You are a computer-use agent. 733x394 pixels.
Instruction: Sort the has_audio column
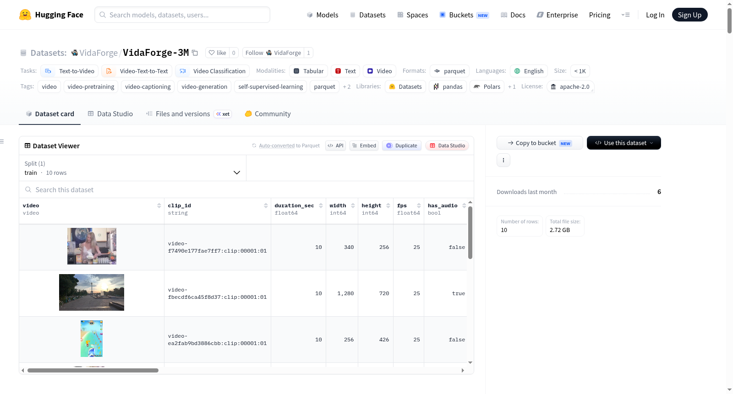[464, 205]
